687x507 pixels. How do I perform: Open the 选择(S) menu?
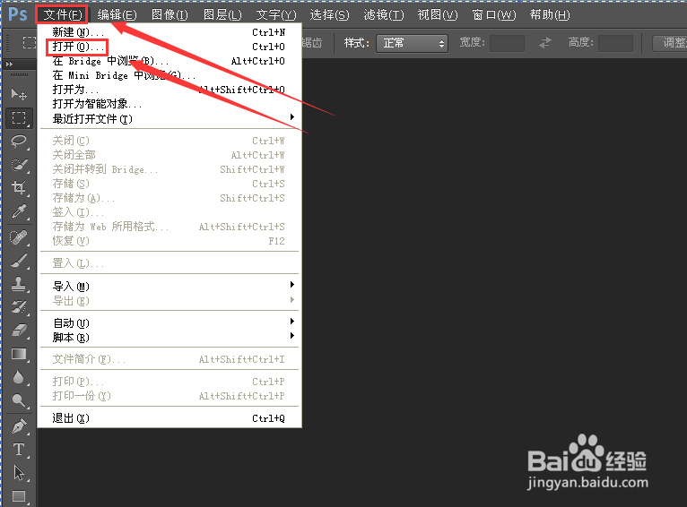coord(329,14)
